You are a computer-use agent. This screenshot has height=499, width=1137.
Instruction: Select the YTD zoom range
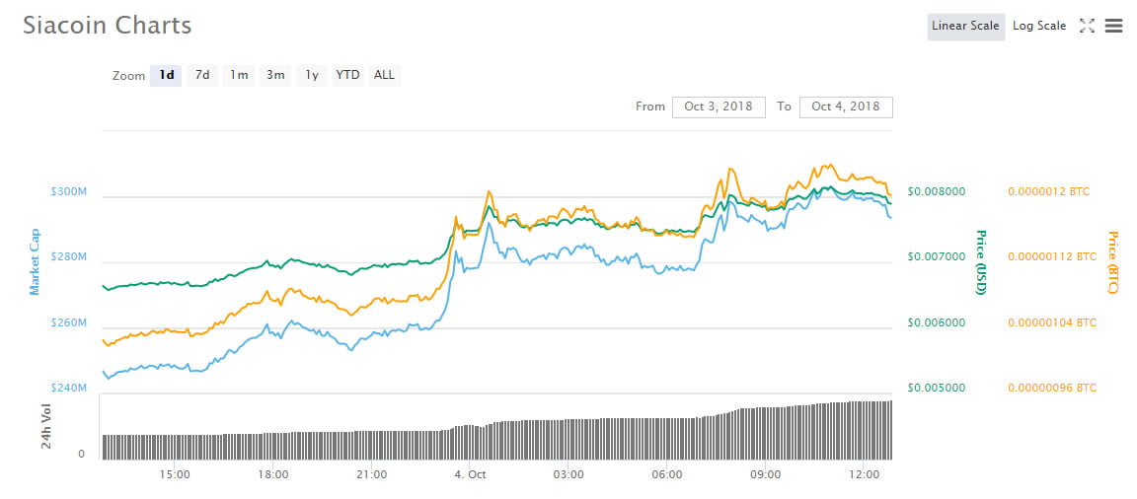(348, 75)
